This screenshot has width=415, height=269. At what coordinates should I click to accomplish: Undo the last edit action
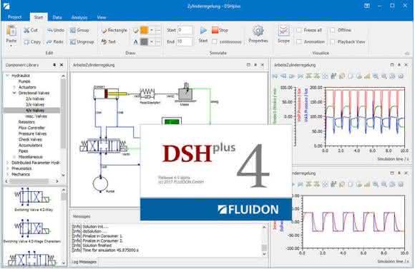(56, 30)
